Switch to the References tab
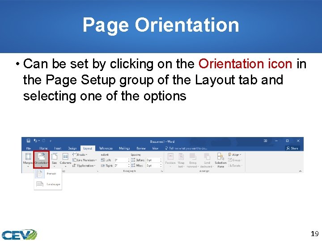Screen dimensions: 322x241 106,148
